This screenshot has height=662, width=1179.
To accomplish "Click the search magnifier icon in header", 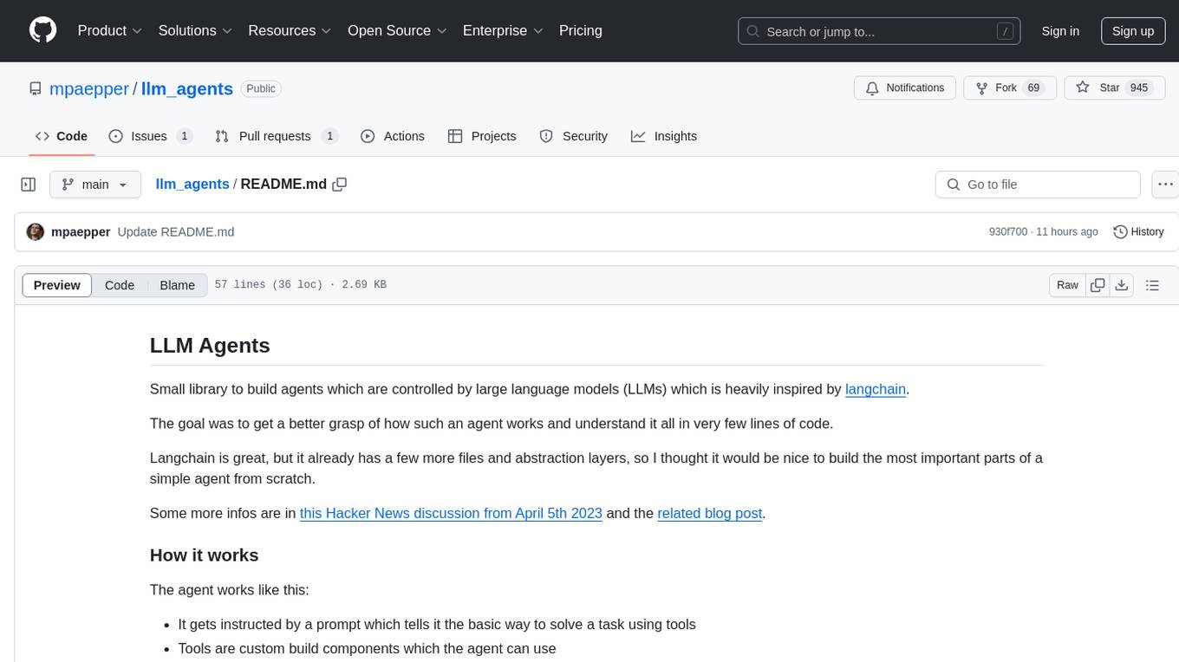I will click(753, 31).
